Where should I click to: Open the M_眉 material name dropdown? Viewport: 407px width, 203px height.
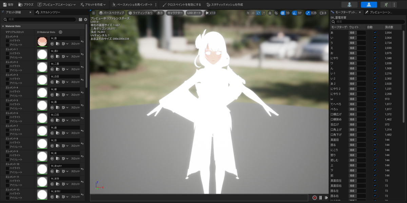pos(65,102)
